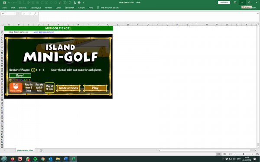Click the Save icon in quick access toolbar
Screen dimensions: 260x162
tap(4, 3)
